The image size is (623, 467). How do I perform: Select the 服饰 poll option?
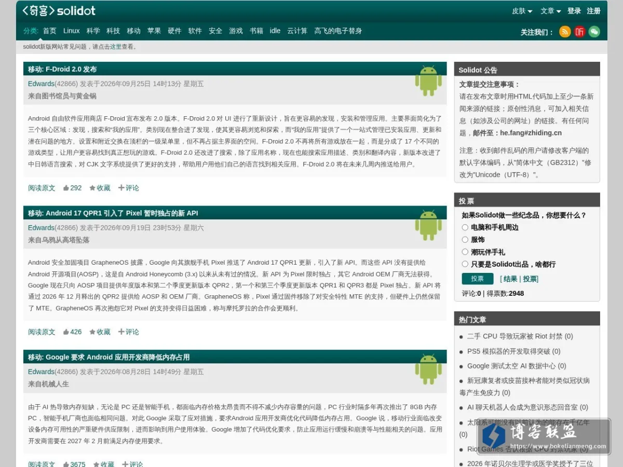465,240
